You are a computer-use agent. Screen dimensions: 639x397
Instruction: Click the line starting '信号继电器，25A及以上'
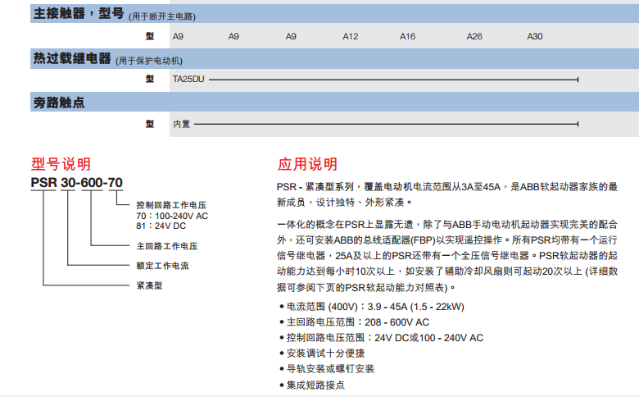click(447, 256)
